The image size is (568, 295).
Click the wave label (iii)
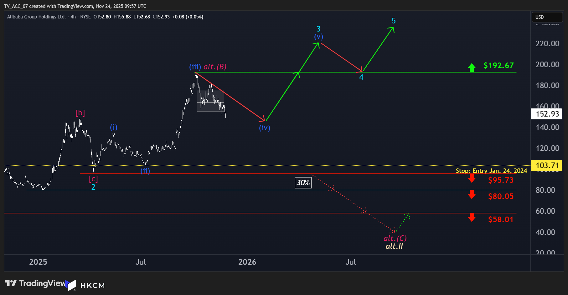(x=195, y=67)
